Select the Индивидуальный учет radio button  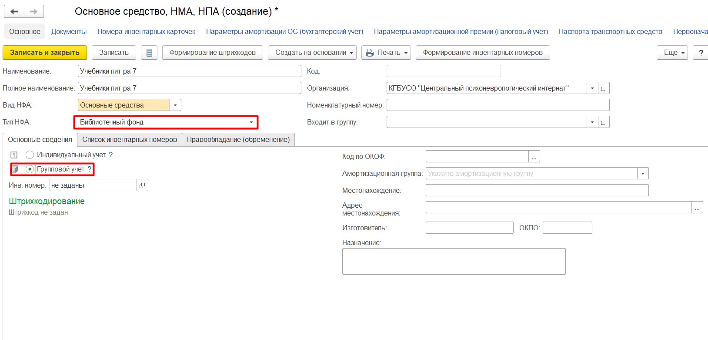(30, 155)
